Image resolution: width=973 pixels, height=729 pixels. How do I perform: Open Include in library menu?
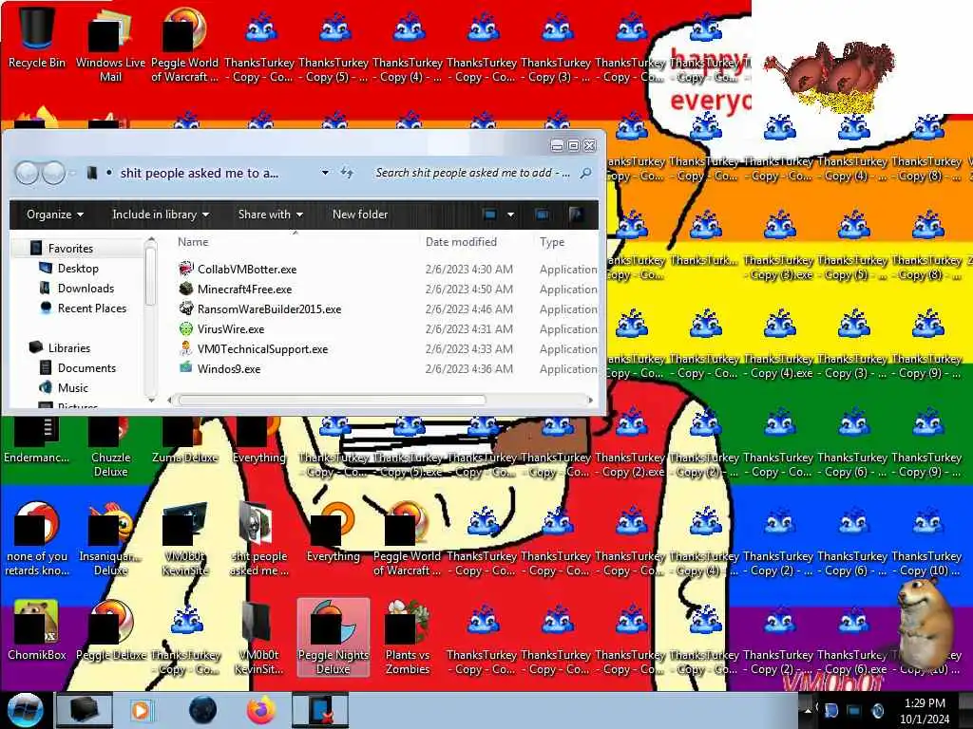tap(160, 215)
